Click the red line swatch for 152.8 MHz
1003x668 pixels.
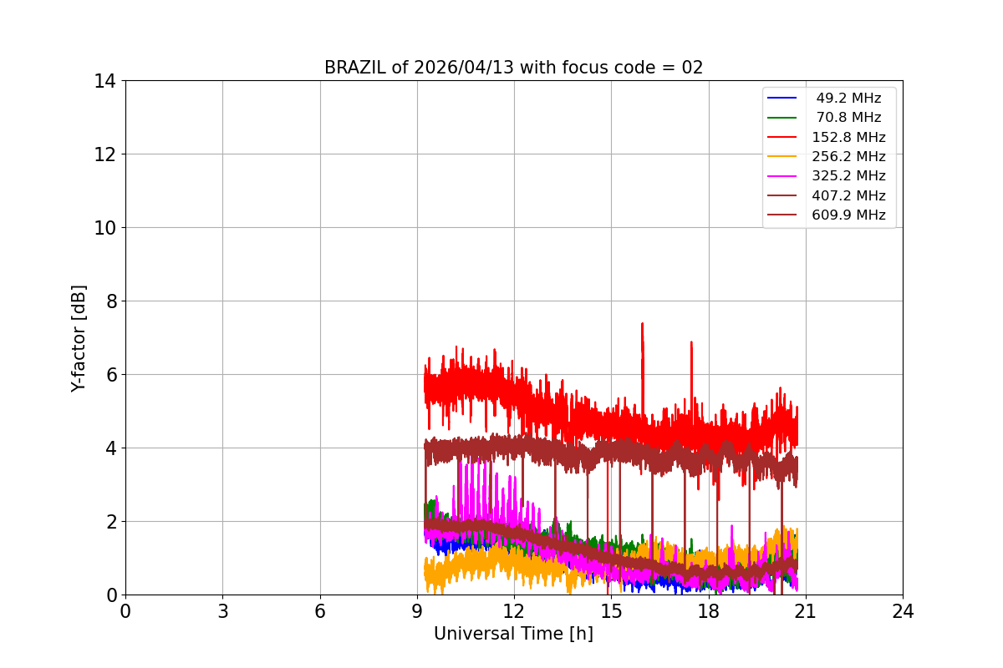coord(782,138)
